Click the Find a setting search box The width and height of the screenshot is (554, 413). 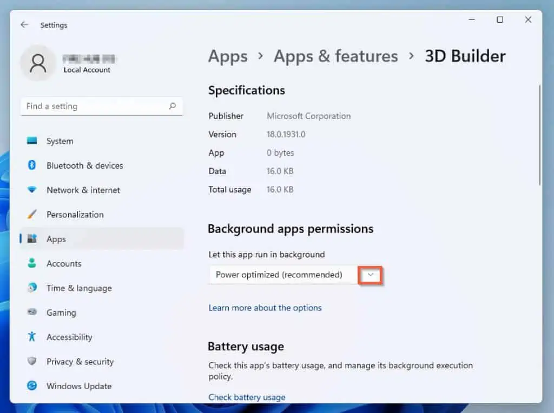[x=95, y=106]
